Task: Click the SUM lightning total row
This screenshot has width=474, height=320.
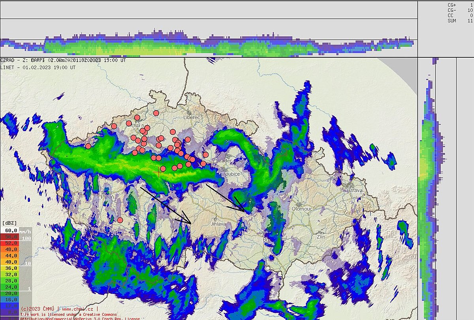Action: coord(460,21)
